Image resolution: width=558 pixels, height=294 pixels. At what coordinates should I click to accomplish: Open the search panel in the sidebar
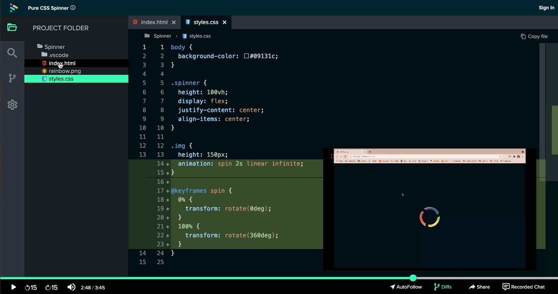pyautogui.click(x=12, y=53)
